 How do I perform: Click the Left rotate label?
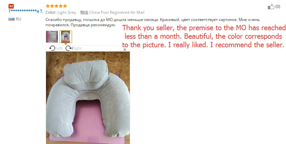[x=59, y=48]
